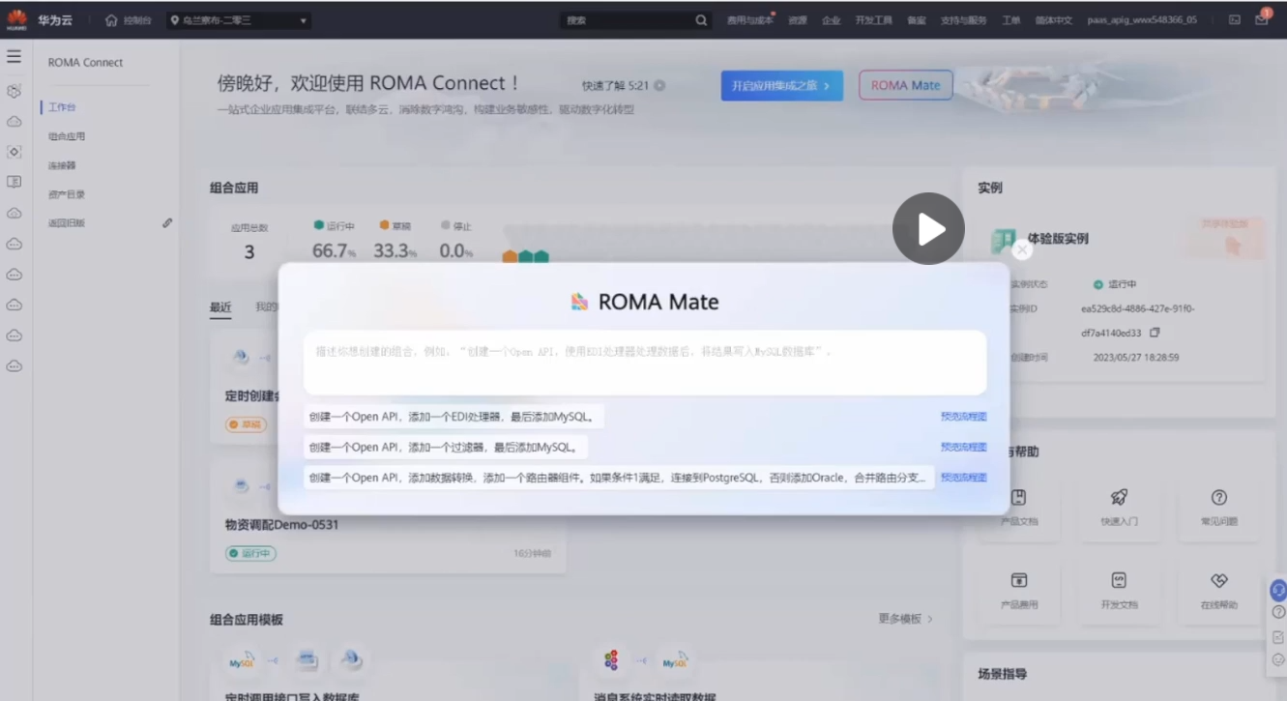Open the 工单 menu
The height and width of the screenshot is (701, 1287).
(x=1010, y=20)
